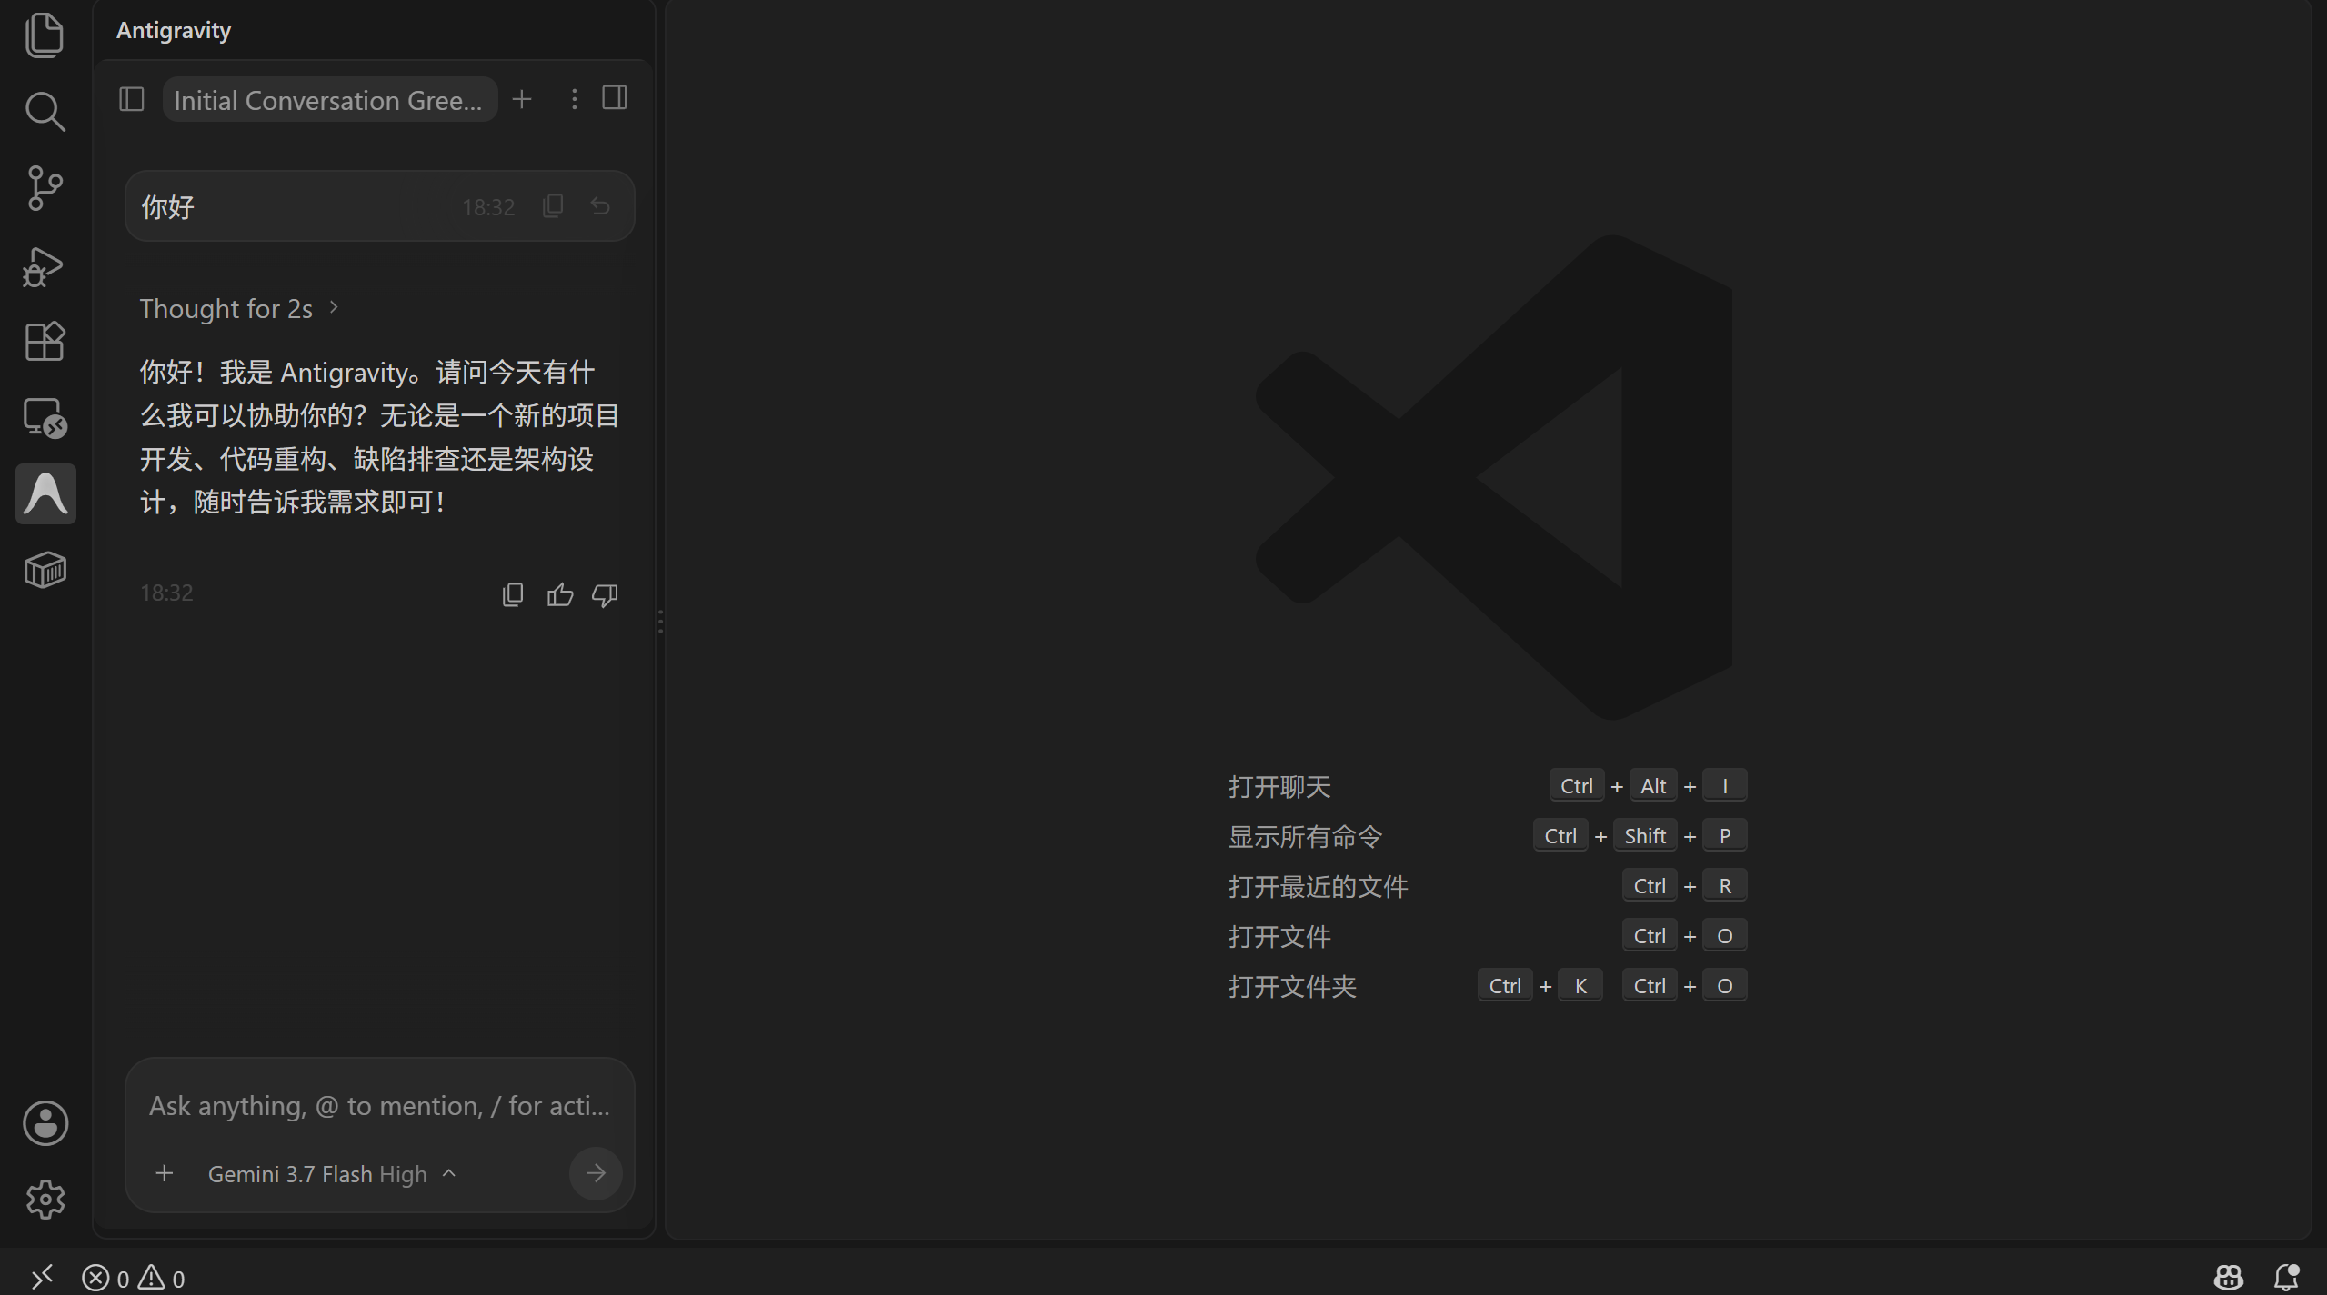Start a new conversation with plus
The height and width of the screenshot is (1295, 2327).
[x=522, y=99]
